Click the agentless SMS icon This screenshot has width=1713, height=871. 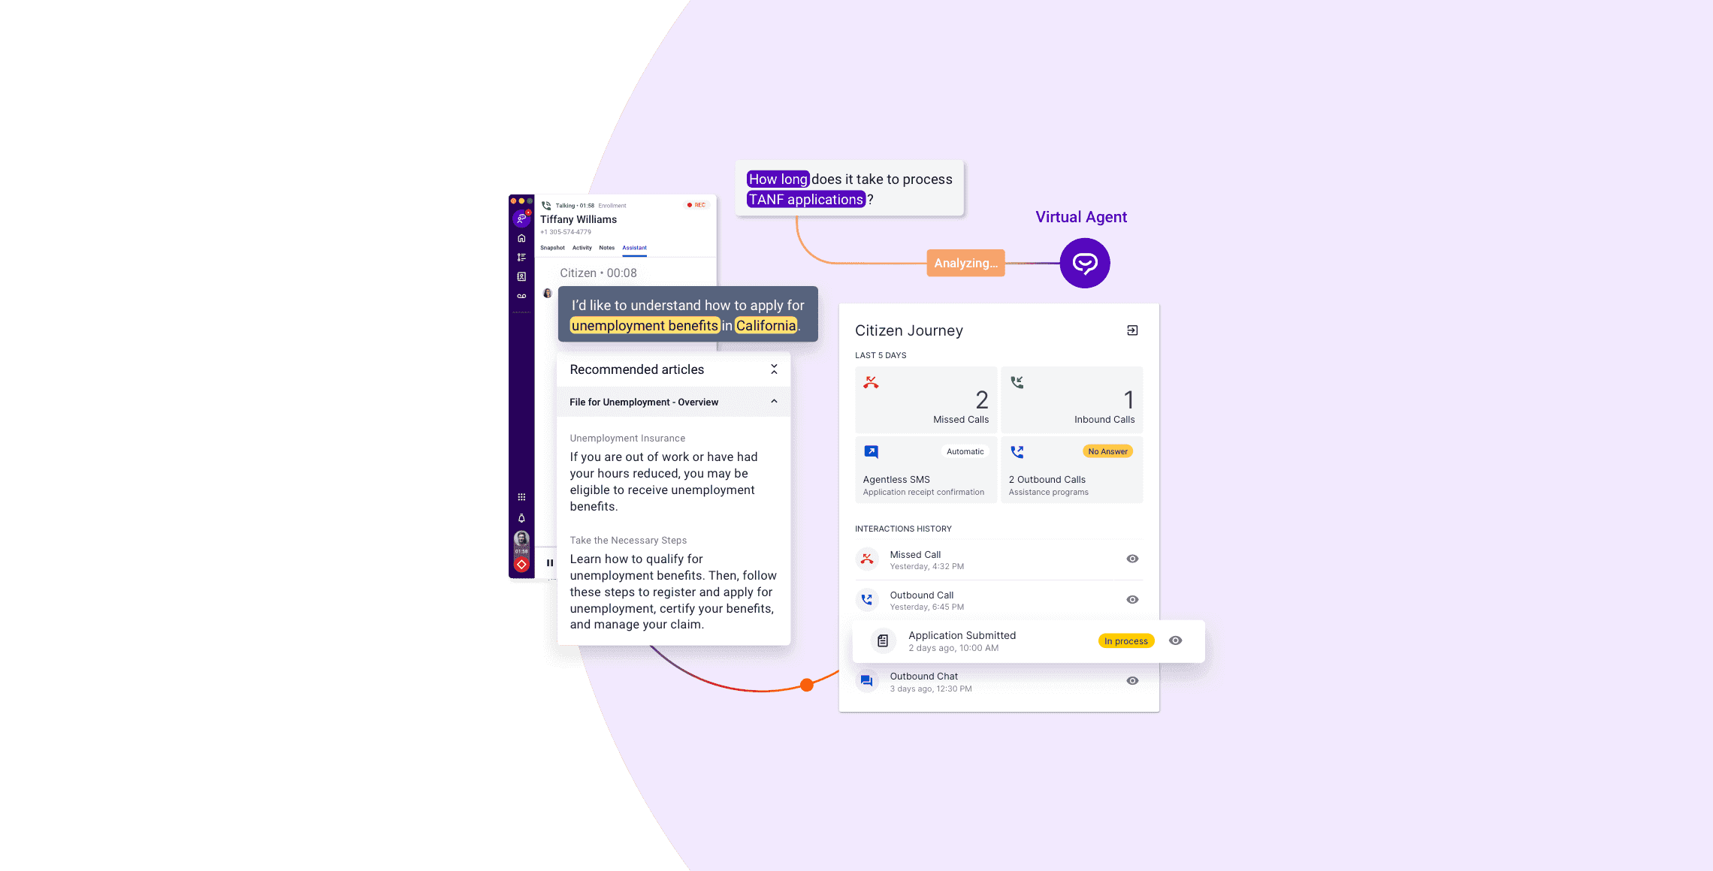(870, 451)
